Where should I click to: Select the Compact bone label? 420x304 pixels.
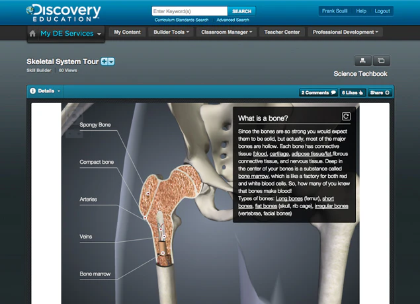97,162
